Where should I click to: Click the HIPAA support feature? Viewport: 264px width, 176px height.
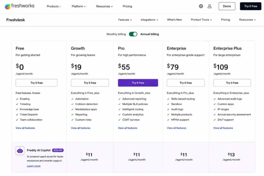point(180,120)
